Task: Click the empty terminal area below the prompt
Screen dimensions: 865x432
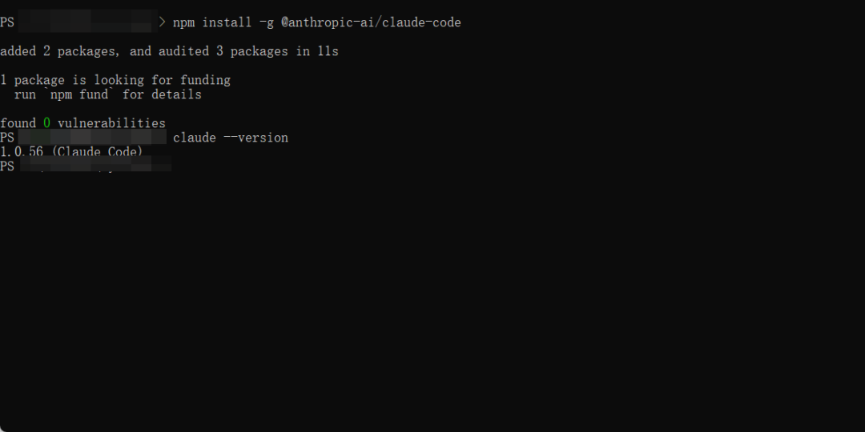Action: coord(432,303)
